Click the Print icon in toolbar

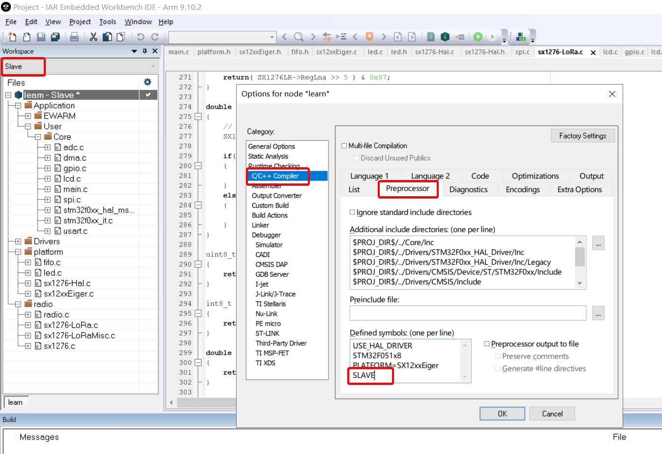[x=74, y=37]
